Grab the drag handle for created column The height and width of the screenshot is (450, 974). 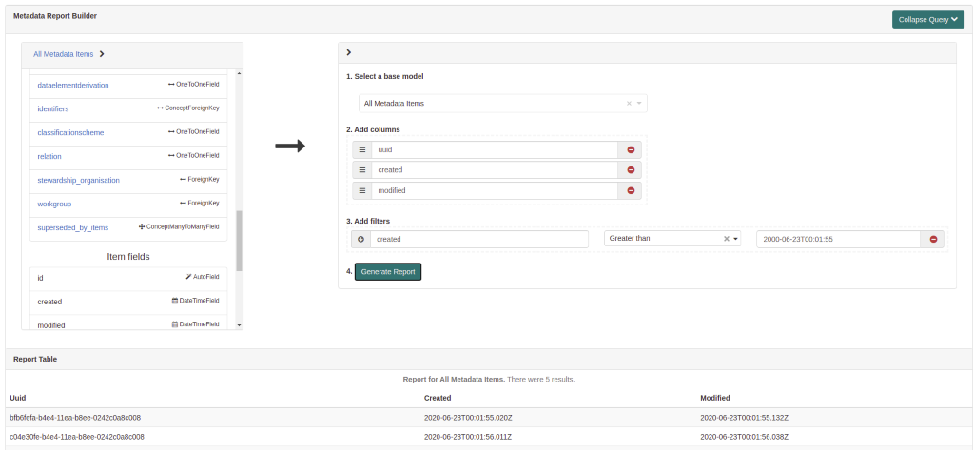click(362, 170)
